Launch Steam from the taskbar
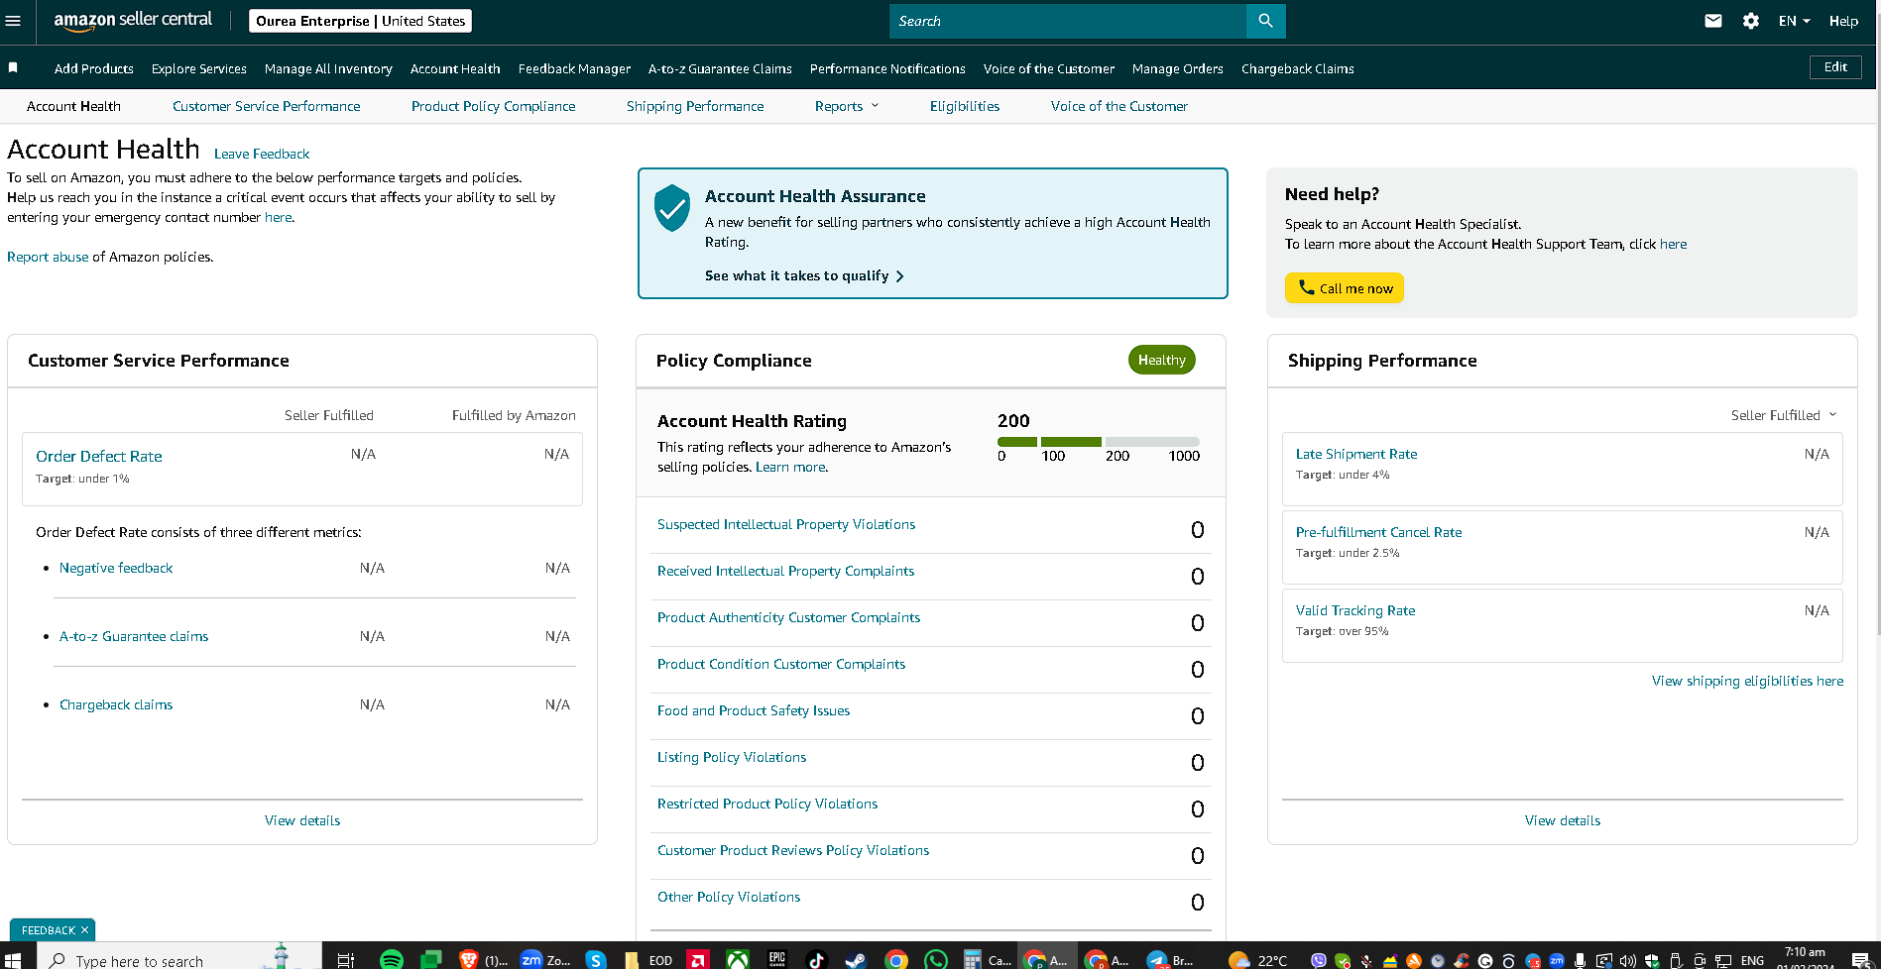 (x=855, y=960)
